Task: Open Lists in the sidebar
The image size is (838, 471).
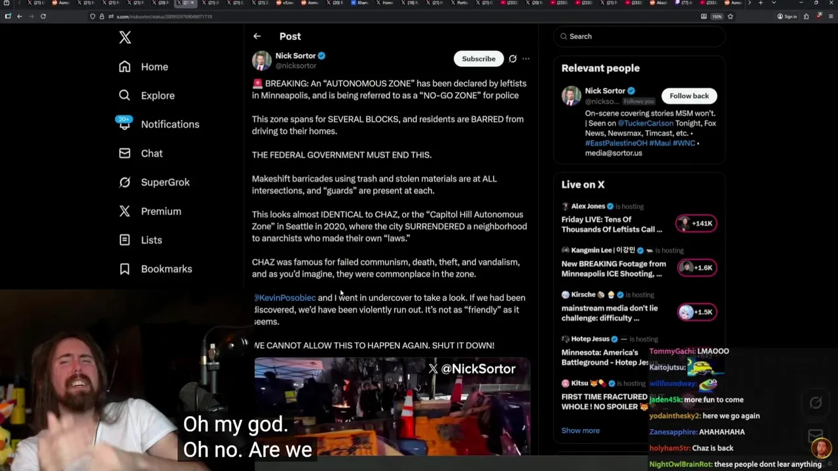Action: click(140, 240)
